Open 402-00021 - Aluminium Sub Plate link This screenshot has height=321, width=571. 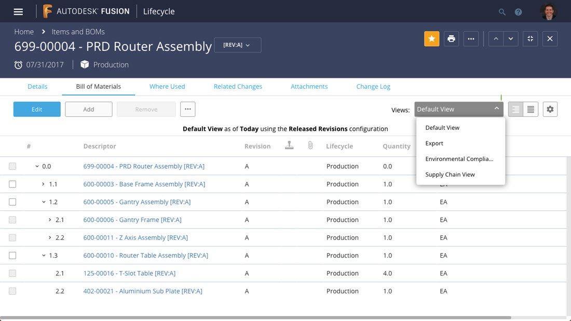click(x=143, y=291)
